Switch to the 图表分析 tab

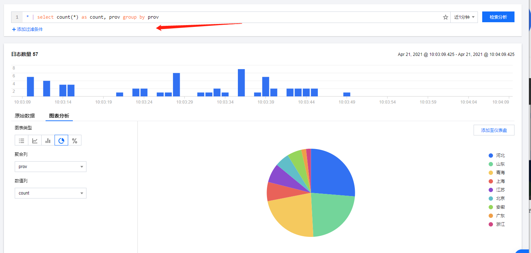(59, 116)
